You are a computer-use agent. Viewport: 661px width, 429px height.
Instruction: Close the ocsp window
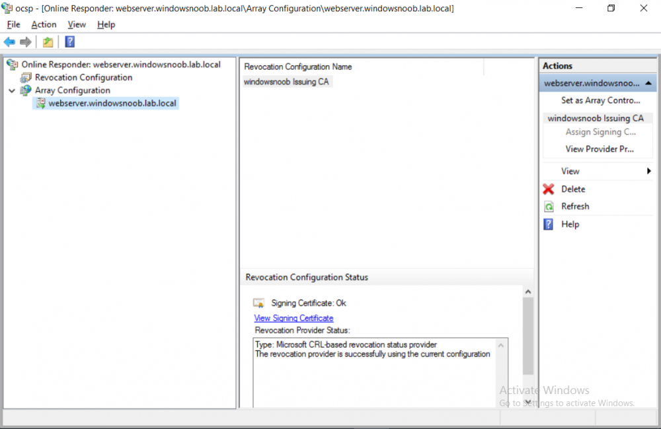click(x=643, y=8)
